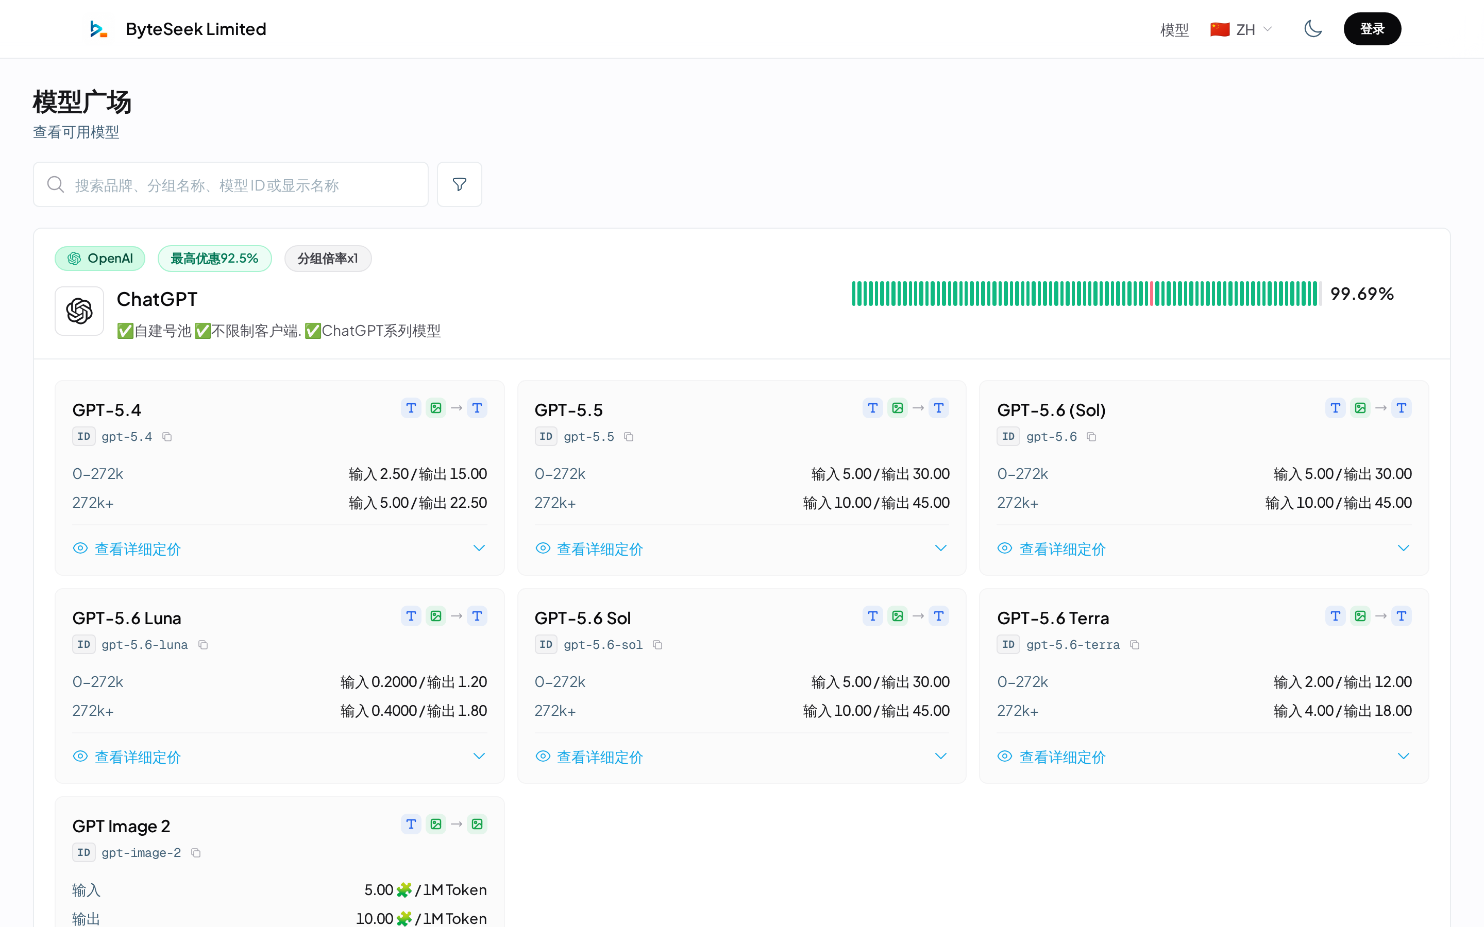Click the 最高优惠92.5% discount badge
Viewport: 1484px width, 927px height.
pos(215,258)
